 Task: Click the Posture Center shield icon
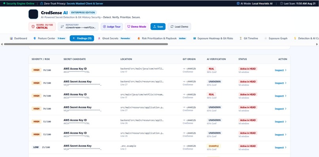coord(35,38)
